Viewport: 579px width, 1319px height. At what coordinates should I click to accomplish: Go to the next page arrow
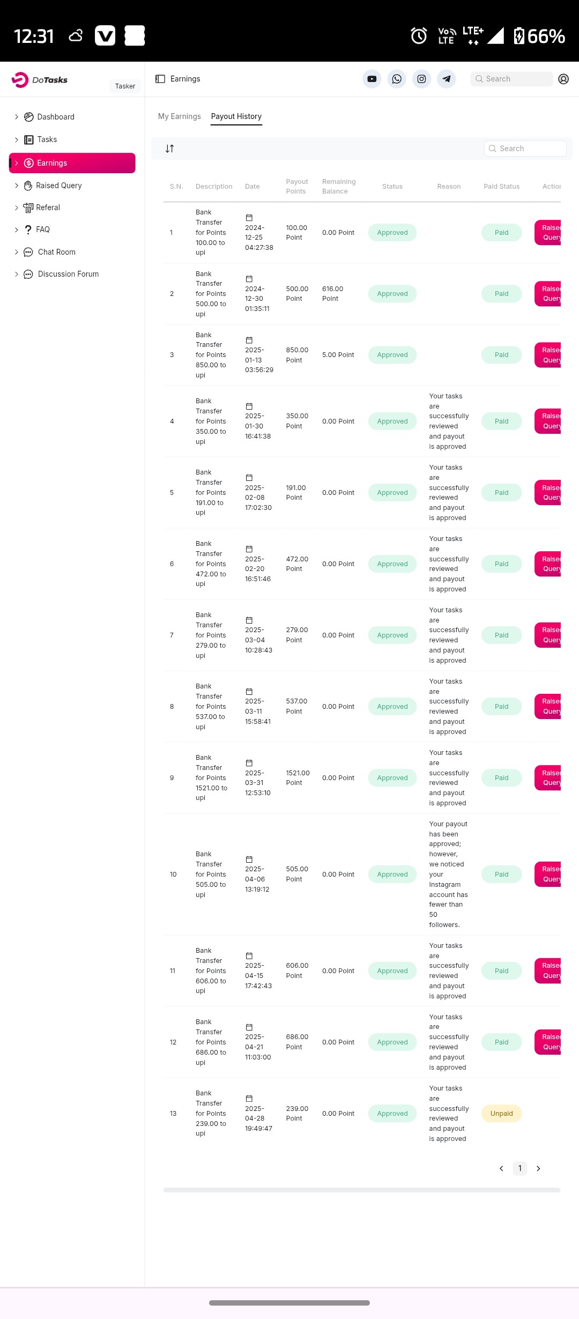point(538,1168)
